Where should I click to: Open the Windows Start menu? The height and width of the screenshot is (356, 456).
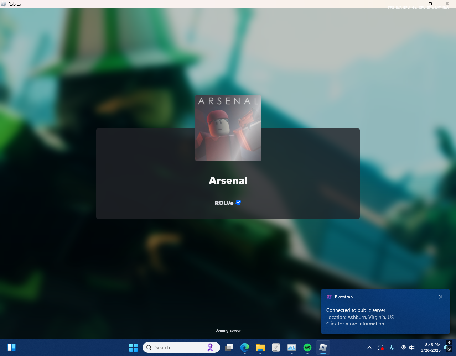pyautogui.click(x=133, y=347)
